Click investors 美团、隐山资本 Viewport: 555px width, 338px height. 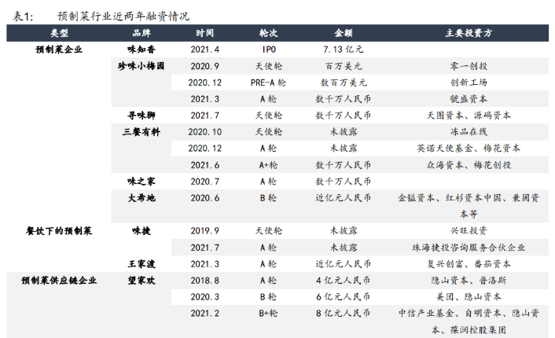point(469,297)
